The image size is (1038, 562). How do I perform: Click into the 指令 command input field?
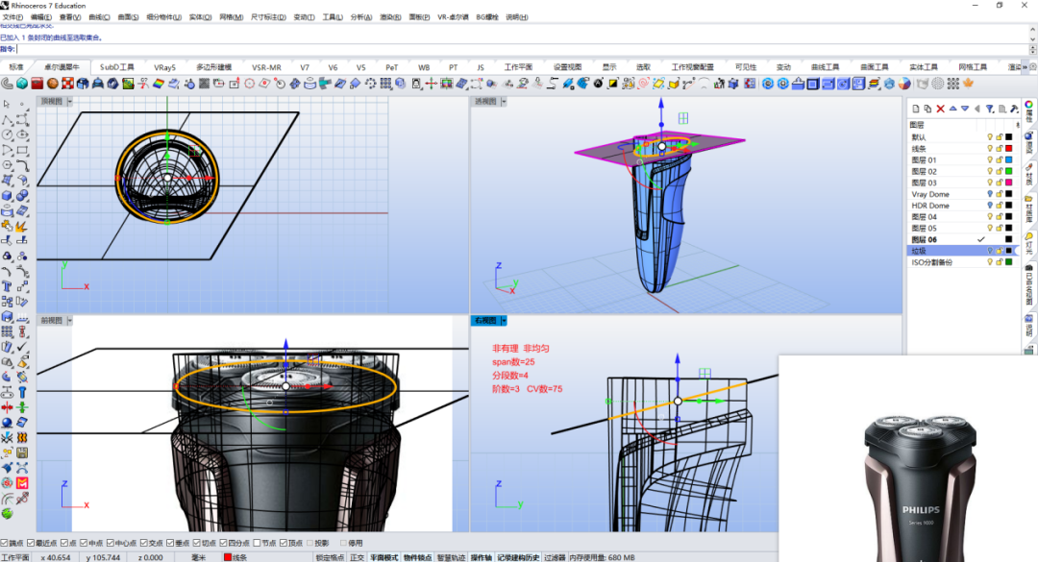(522, 49)
